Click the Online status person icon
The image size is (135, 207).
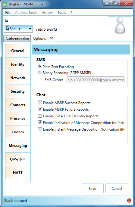click(x=8, y=28)
